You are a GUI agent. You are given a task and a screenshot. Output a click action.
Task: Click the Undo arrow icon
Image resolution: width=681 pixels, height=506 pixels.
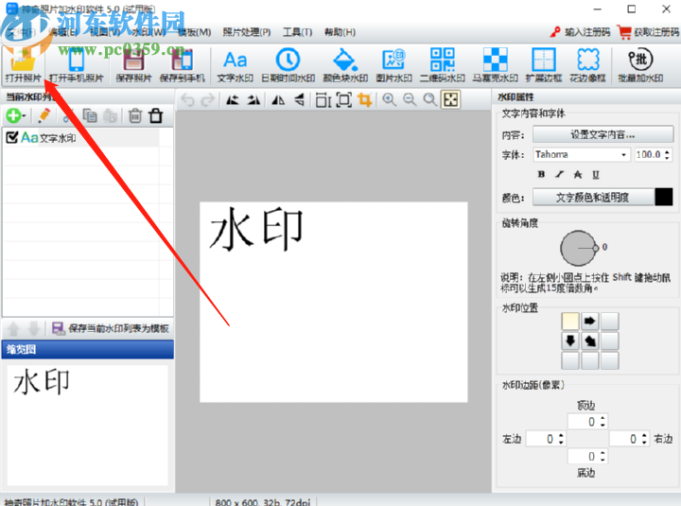point(187,100)
